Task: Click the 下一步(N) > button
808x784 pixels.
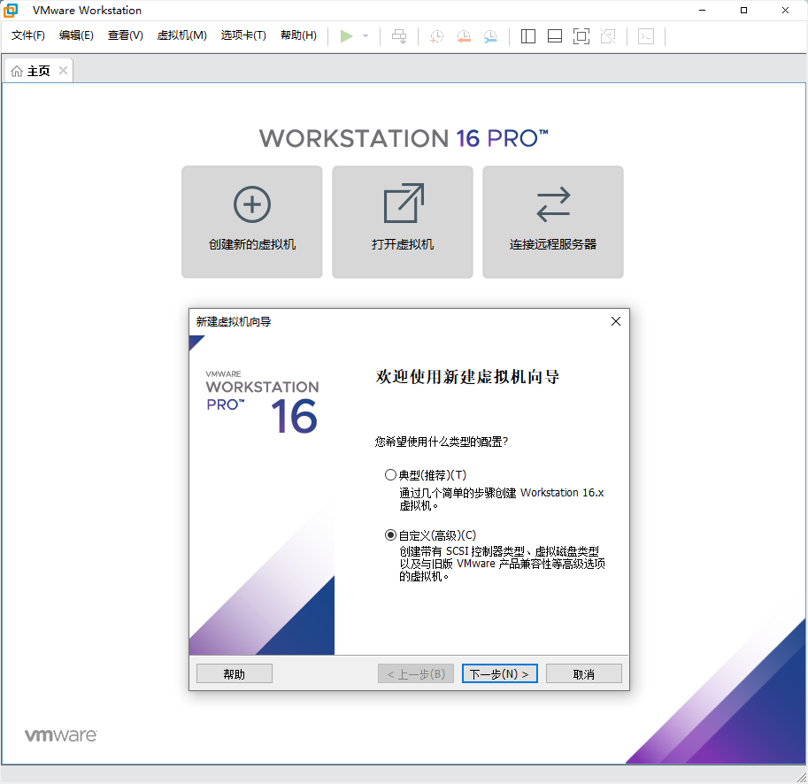Action: [x=500, y=673]
